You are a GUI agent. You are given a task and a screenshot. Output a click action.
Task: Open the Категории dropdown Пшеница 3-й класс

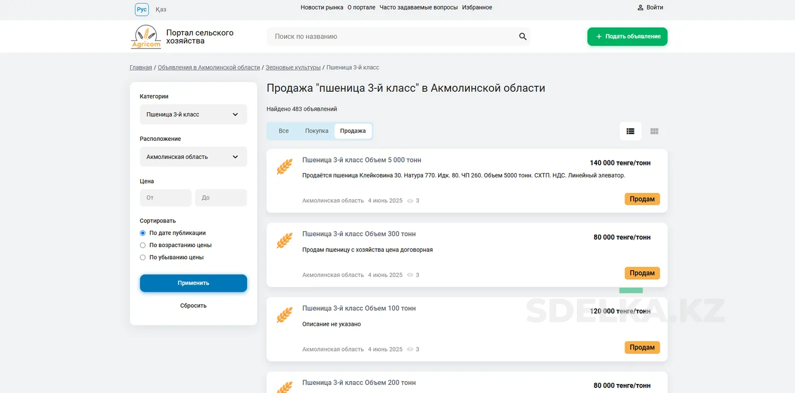[x=193, y=114]
